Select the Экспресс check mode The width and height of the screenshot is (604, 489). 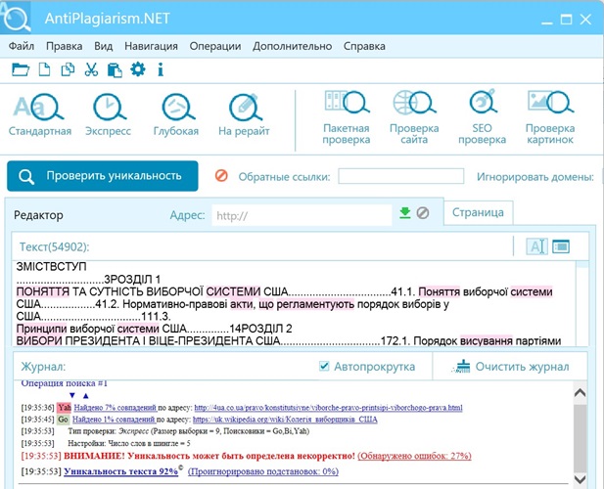[x=109, y=114]
